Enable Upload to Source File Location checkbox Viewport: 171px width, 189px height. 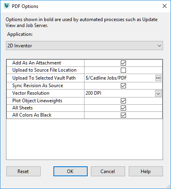click(123, 70)
